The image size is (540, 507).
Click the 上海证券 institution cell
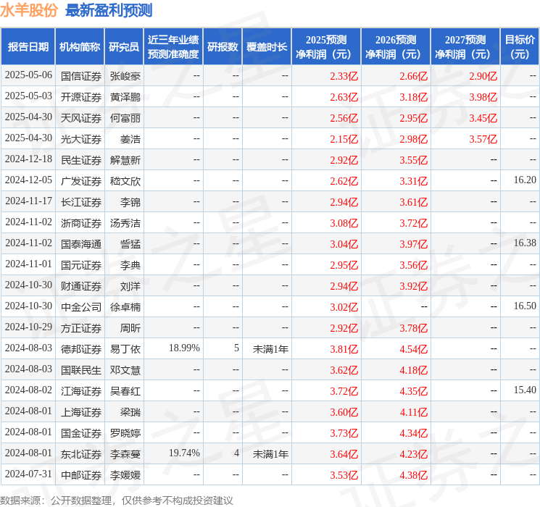(x=81, y=412)
